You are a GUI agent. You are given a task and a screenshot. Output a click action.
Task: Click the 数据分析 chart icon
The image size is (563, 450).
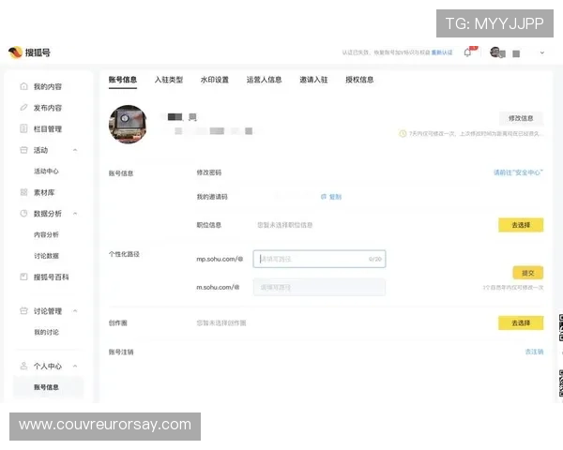23,214
